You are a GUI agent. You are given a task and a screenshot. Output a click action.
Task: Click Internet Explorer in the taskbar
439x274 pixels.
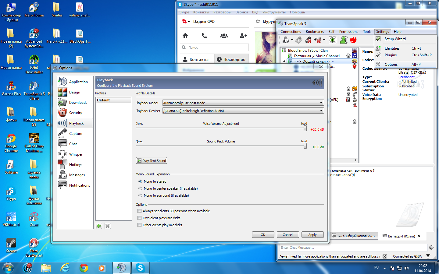[65, 268]
